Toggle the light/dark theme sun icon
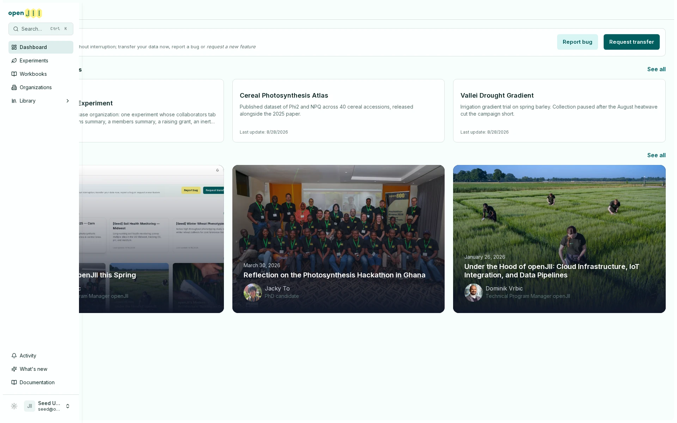677x423 pixels. 14,406
